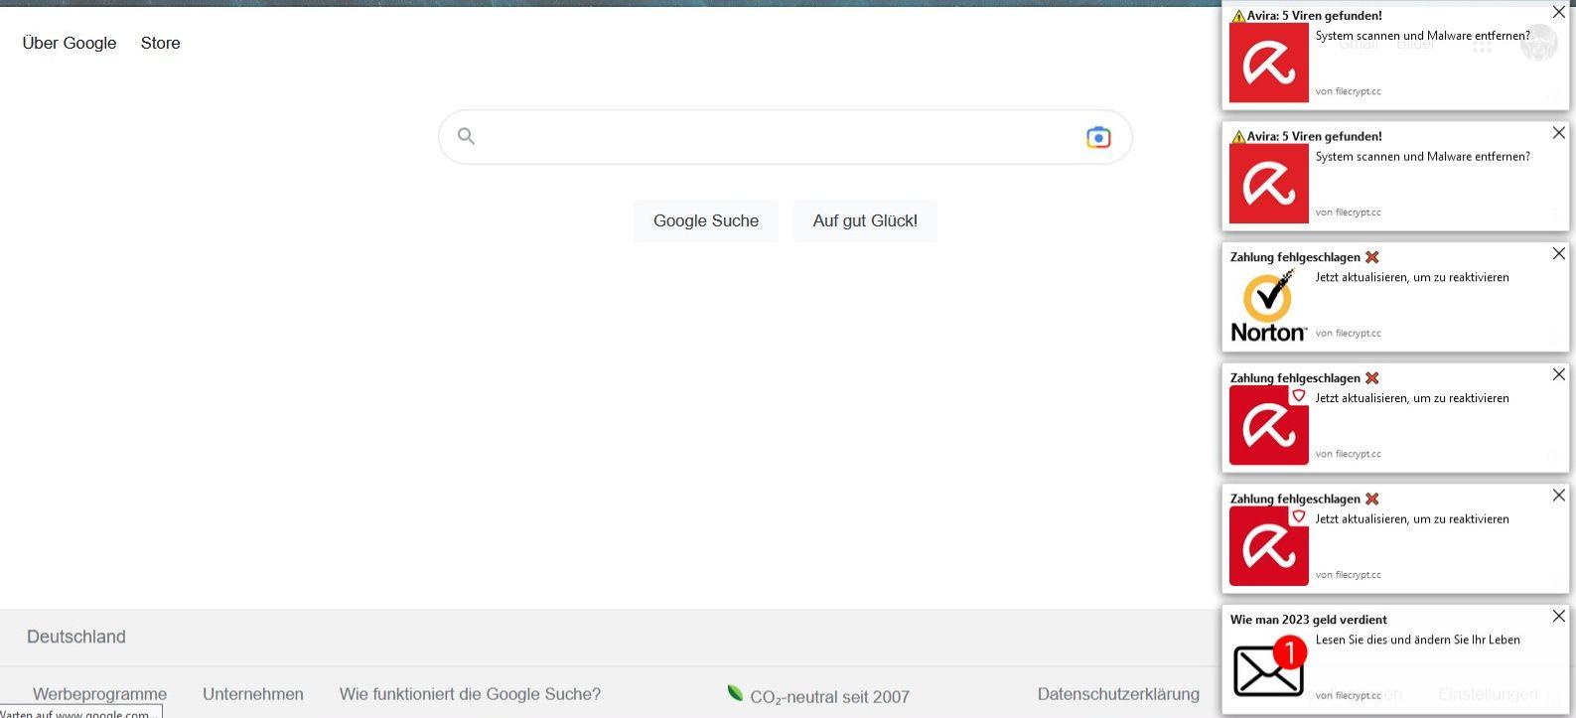Viewport: 1576px width, 718px height.
Task: Dismiss the Norton payment-failed notification
Action: pyautogui.click(x=1559, y=254)
